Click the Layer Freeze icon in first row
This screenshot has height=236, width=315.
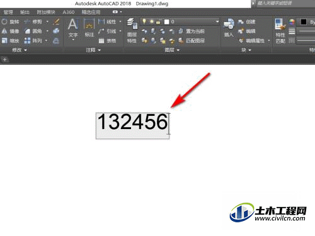[x=163, y=31]
